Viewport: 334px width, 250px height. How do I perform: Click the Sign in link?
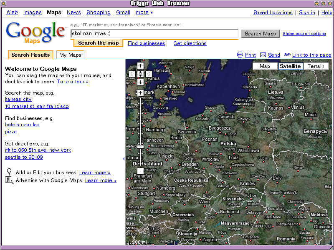pos(307,12)
